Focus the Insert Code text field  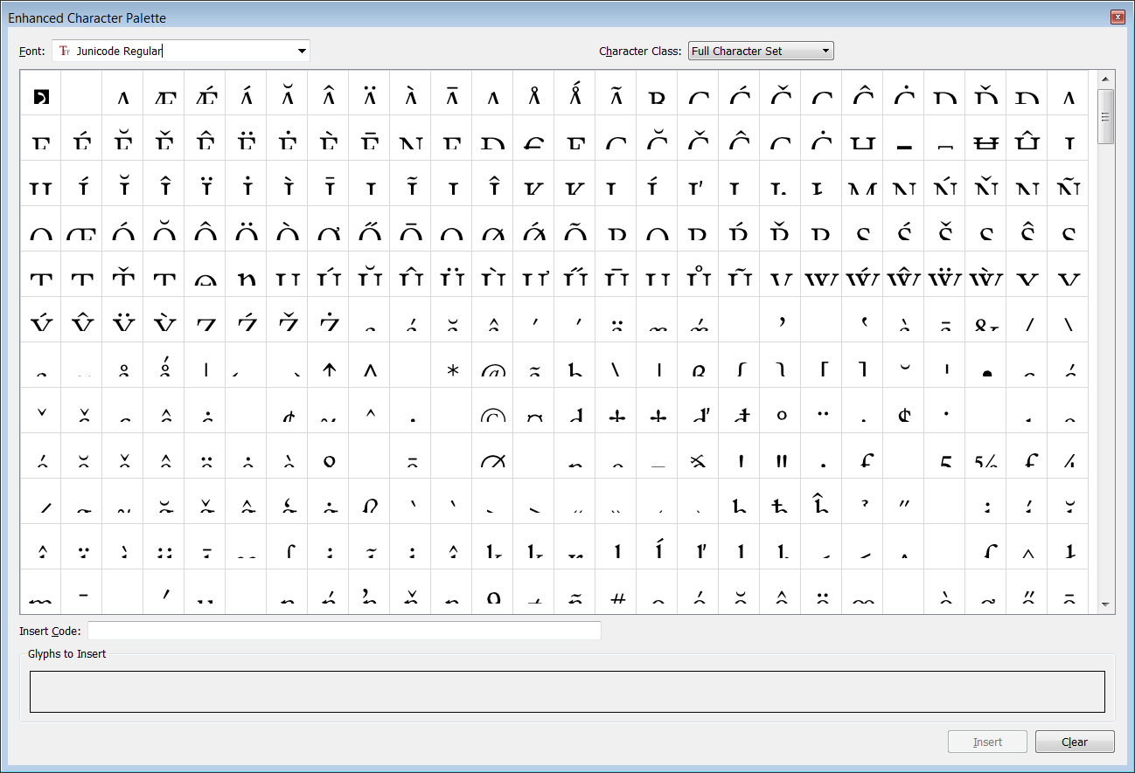[x=344, y=631]
